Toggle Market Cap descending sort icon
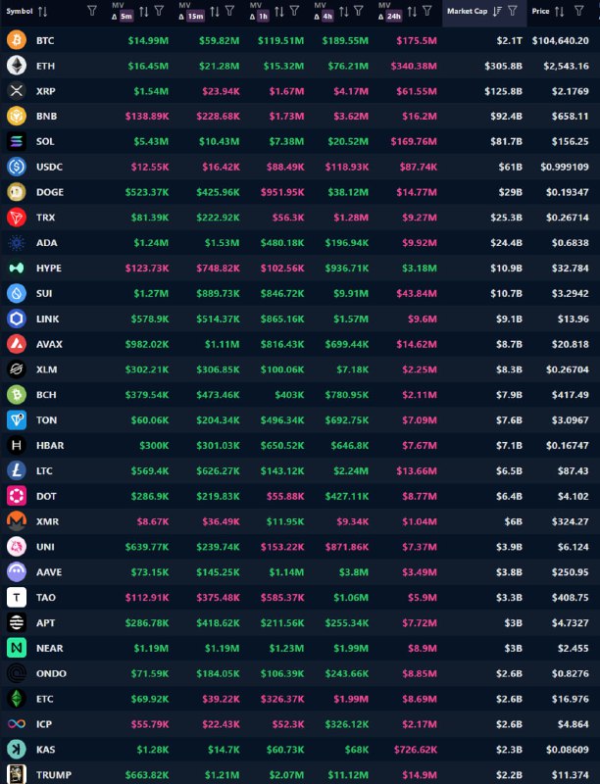Screen dimensions: 600x784 tap(497, 11)
